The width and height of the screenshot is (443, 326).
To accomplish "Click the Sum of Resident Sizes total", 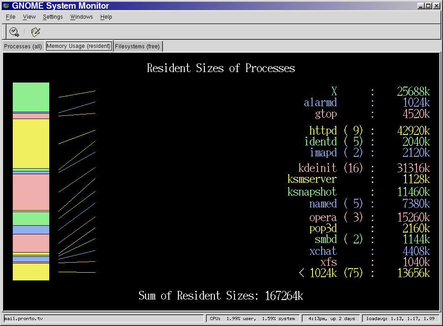I will tap(221, 296).
